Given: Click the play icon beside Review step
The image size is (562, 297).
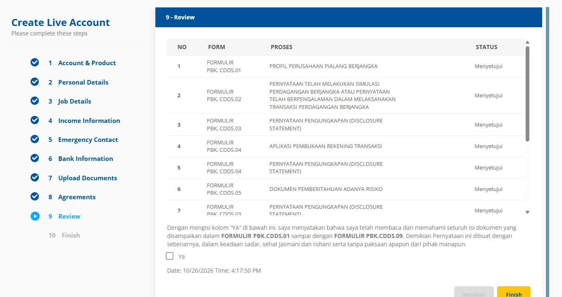Looking at the screenshot, I should [x=35, y=216].
